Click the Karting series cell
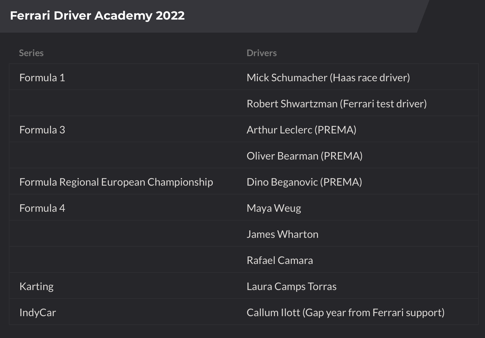The image size is (485, 338). (x=36, y=286)
